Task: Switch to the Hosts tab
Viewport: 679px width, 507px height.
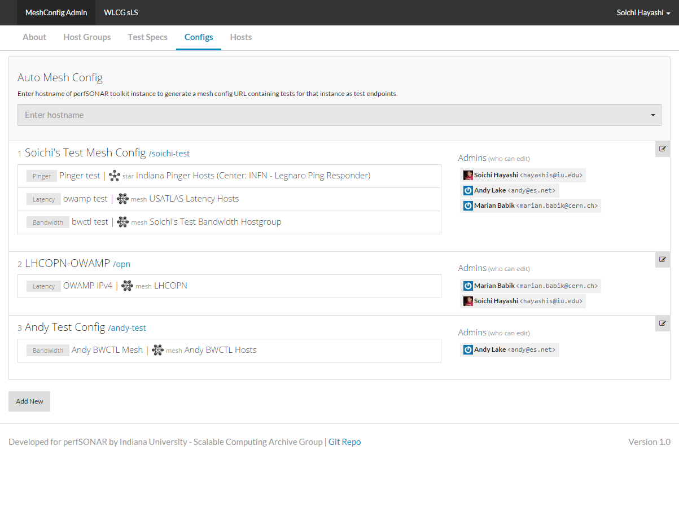Action: [241, 37]
